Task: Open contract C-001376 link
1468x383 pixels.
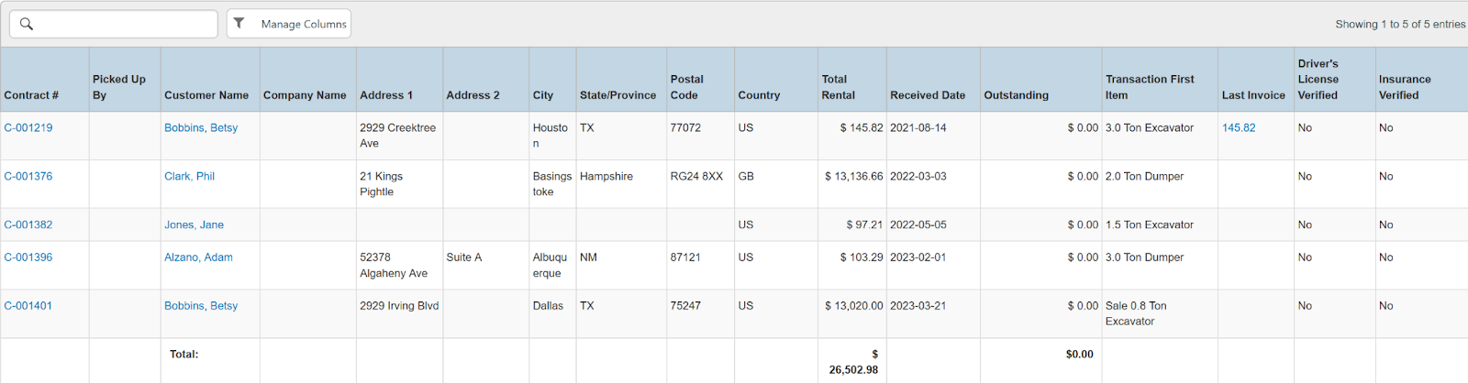Action: tap(28, 177)
